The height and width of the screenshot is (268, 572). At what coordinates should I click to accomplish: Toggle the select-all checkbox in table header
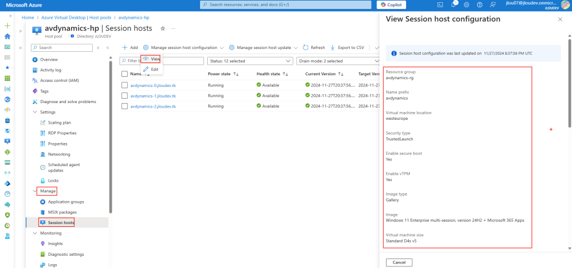click(x=125, y=74)
